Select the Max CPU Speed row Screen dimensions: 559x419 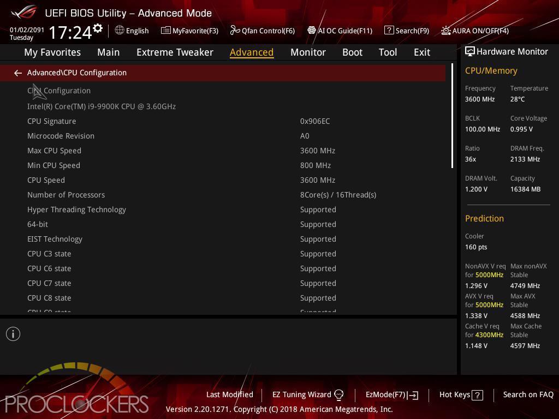click(x=223, y=151)
